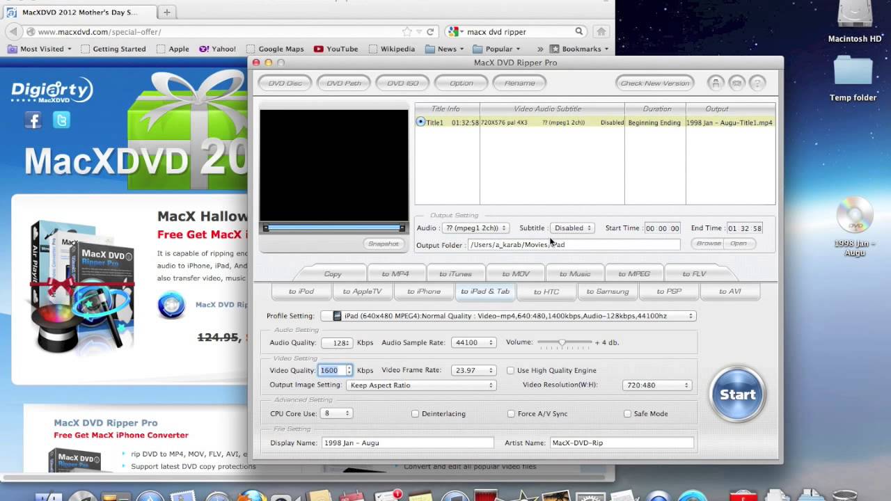Viewport: 891px width, 501px height.
Task: Switch to the to iTunes tab
Action: (455, 273)
